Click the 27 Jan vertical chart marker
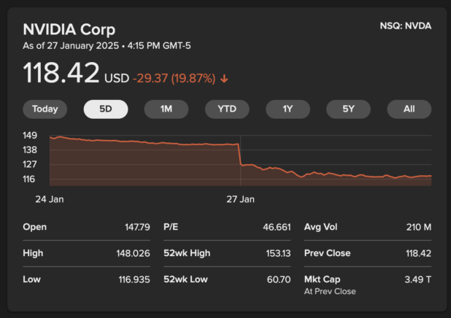The height and width of the screenshot is (318, 451). tap(240, 157)
